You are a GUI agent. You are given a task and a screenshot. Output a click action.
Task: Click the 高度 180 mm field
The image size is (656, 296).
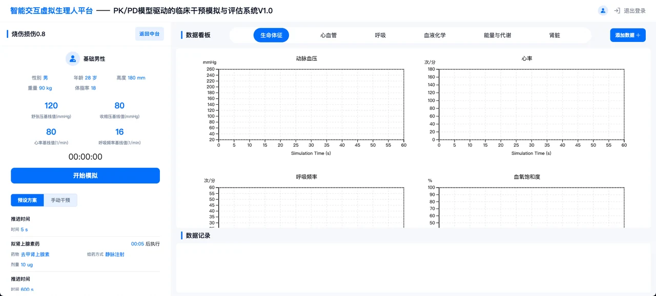click(131, 78)
